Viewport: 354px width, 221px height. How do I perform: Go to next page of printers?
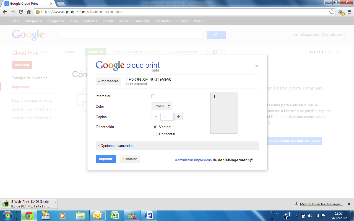coord(337,52)
